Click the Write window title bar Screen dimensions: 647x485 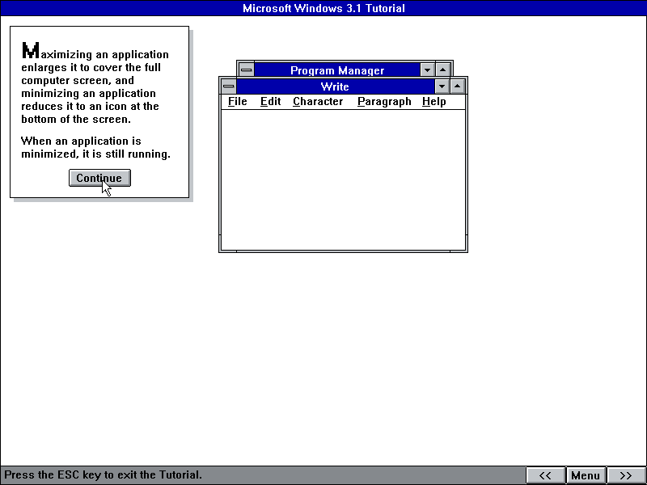click(335, 86)
